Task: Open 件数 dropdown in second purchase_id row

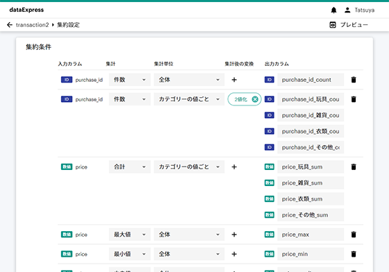Action: click(130, 99)
